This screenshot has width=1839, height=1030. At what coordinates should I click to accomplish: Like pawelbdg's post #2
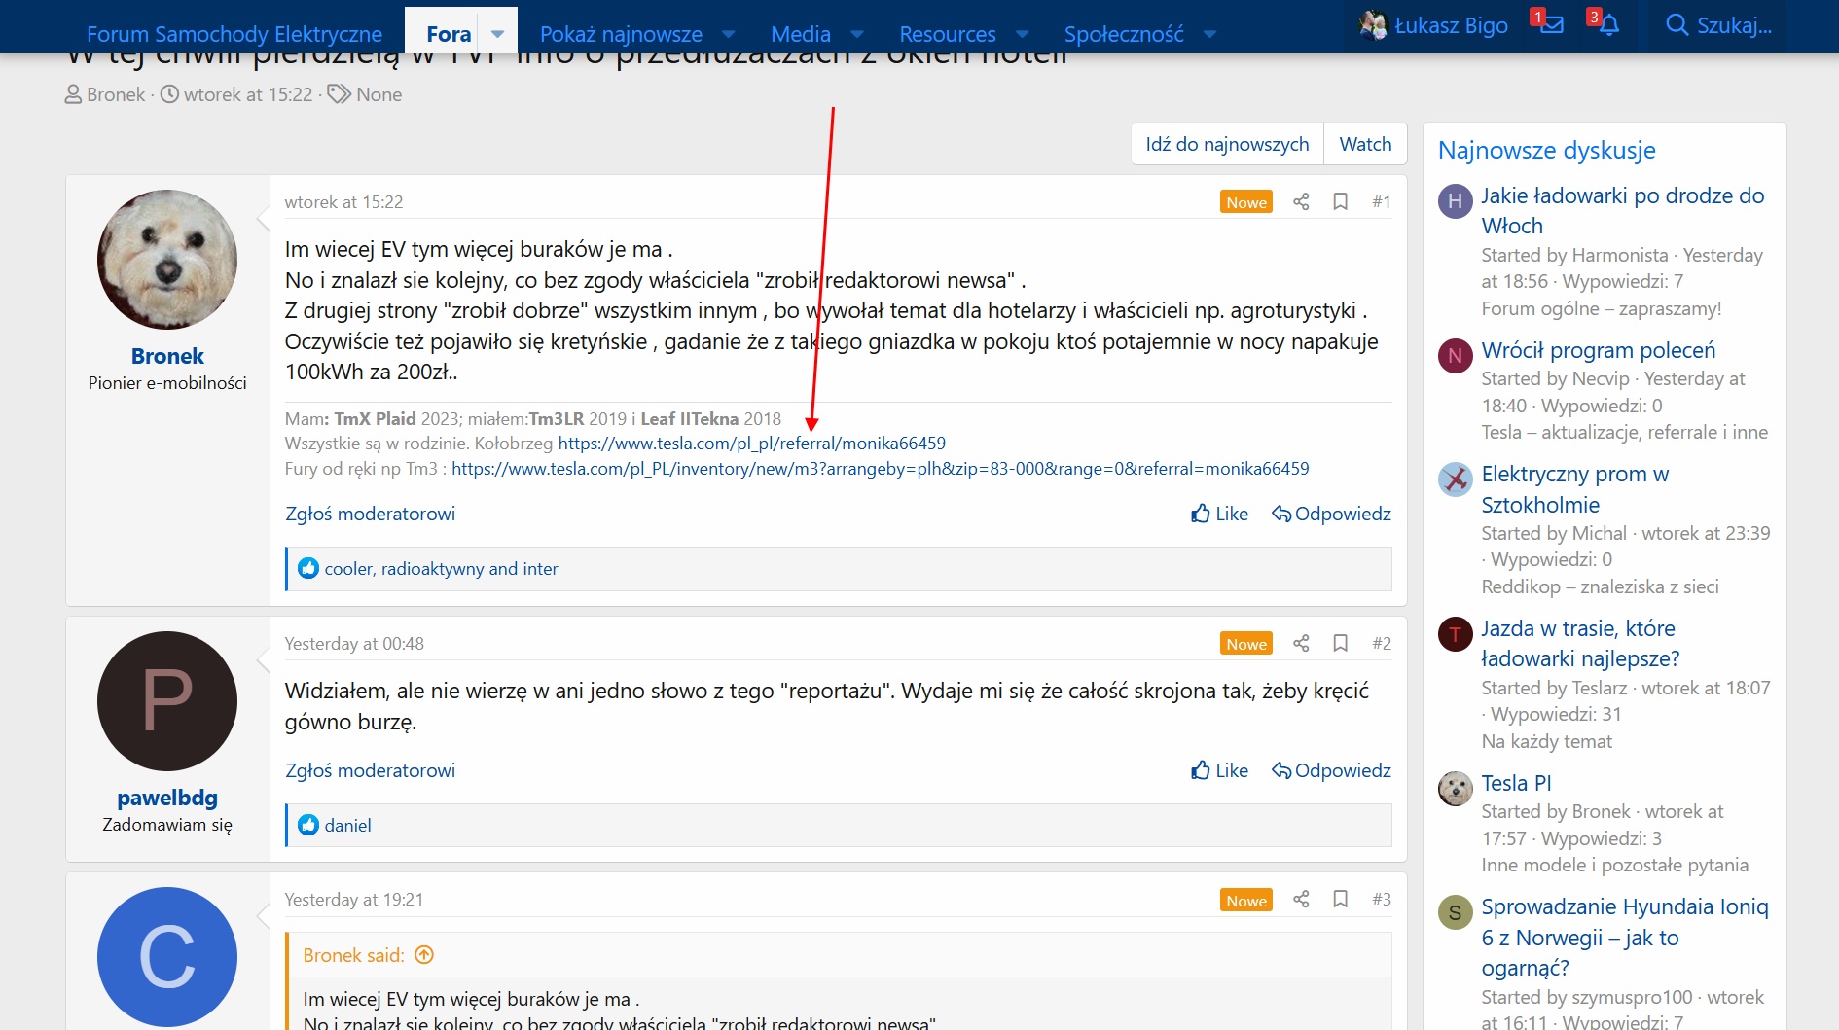1219,770
